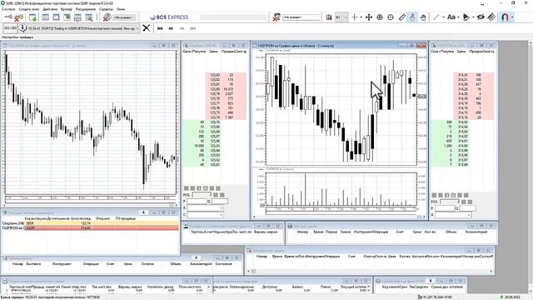Select the ГАЗПРОМ ао row in parameters table

[90, 227]
